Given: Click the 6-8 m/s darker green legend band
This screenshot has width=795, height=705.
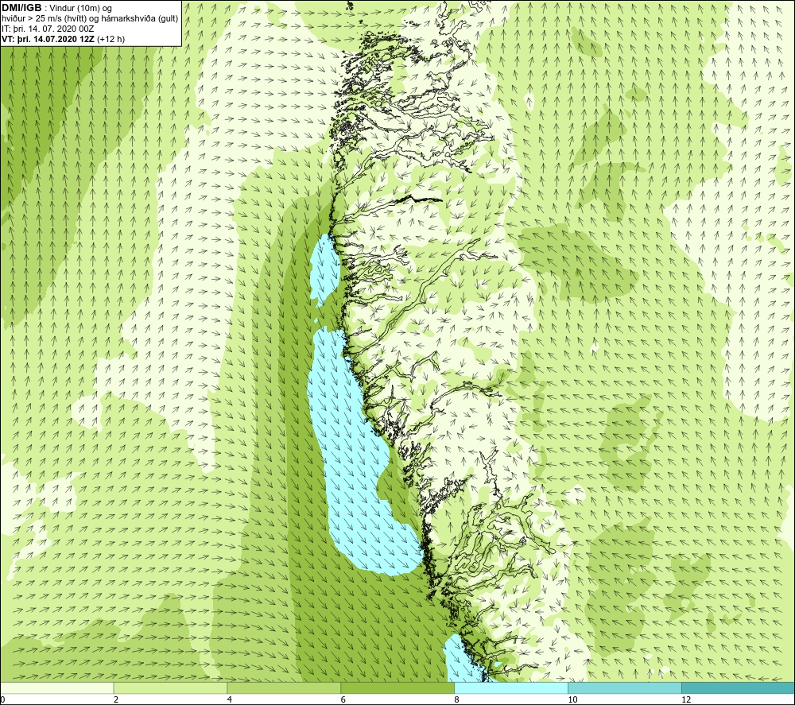Looking at the screenshot, I should point(397,688).
